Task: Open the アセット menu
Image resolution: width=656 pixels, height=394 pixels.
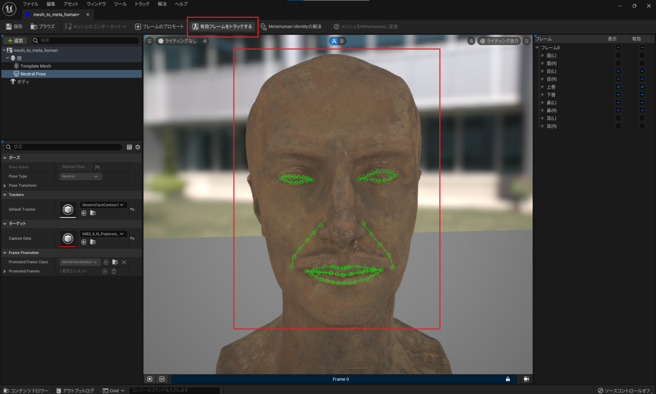Action: 71,4
